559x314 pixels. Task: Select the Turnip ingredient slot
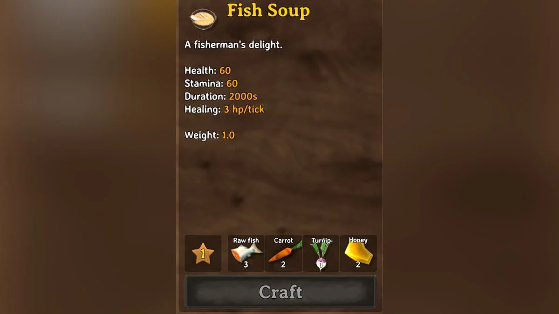[321, 254]
